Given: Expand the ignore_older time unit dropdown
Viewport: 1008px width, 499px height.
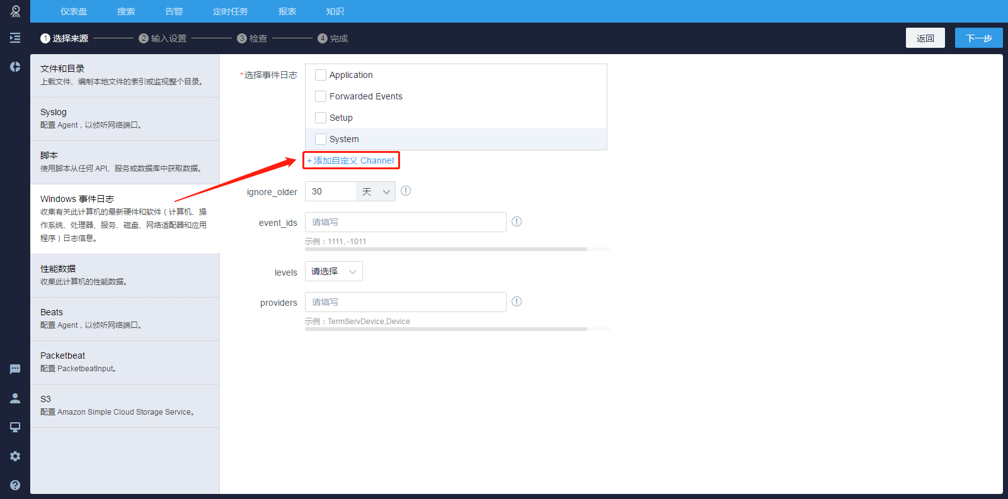Looking at the screenshot, I should click(376, 191).
